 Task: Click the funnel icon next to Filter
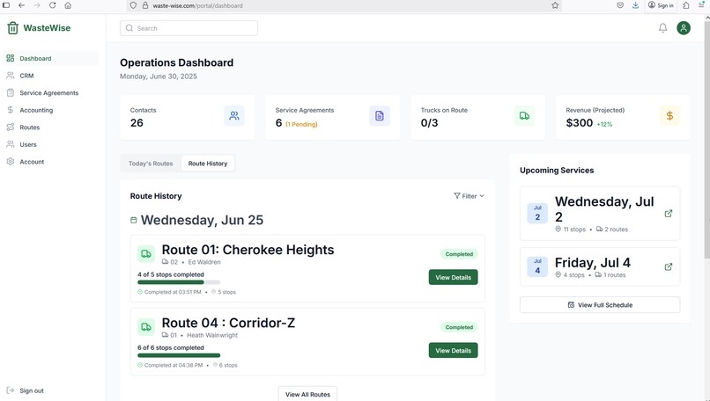(457, 196)
